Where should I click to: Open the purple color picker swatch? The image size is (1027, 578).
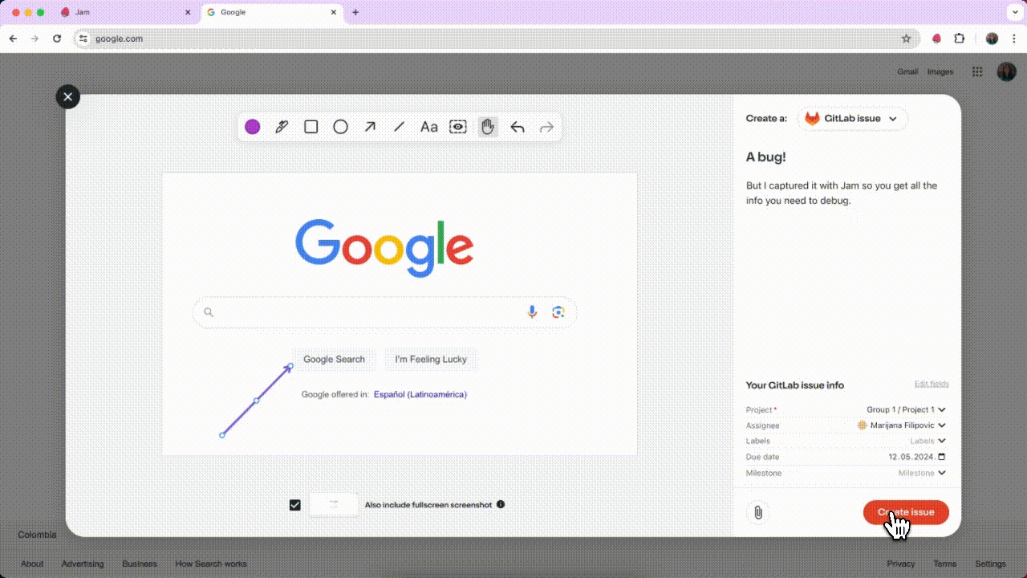click(x=253, y=127)
